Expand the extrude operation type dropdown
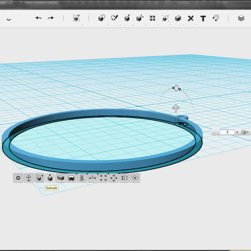The image size is (251, 251). (x=245, y=132)
